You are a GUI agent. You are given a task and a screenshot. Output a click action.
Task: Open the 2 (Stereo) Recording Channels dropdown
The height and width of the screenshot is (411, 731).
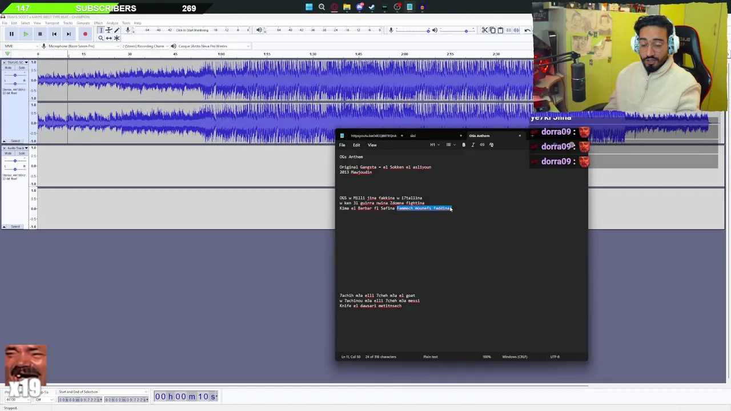(144, 46)
